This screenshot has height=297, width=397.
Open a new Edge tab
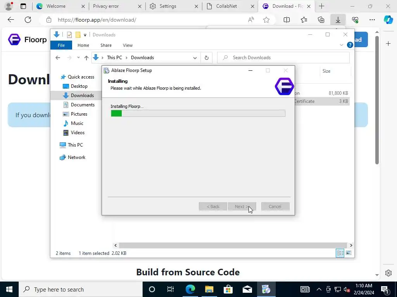(x=321, y=6)
